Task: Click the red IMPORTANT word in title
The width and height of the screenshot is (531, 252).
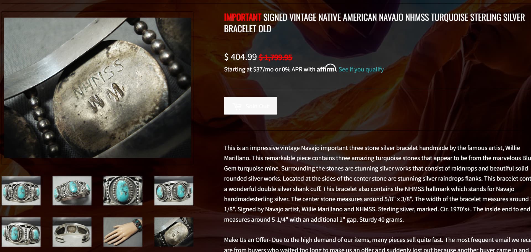Action: [242, 17]
